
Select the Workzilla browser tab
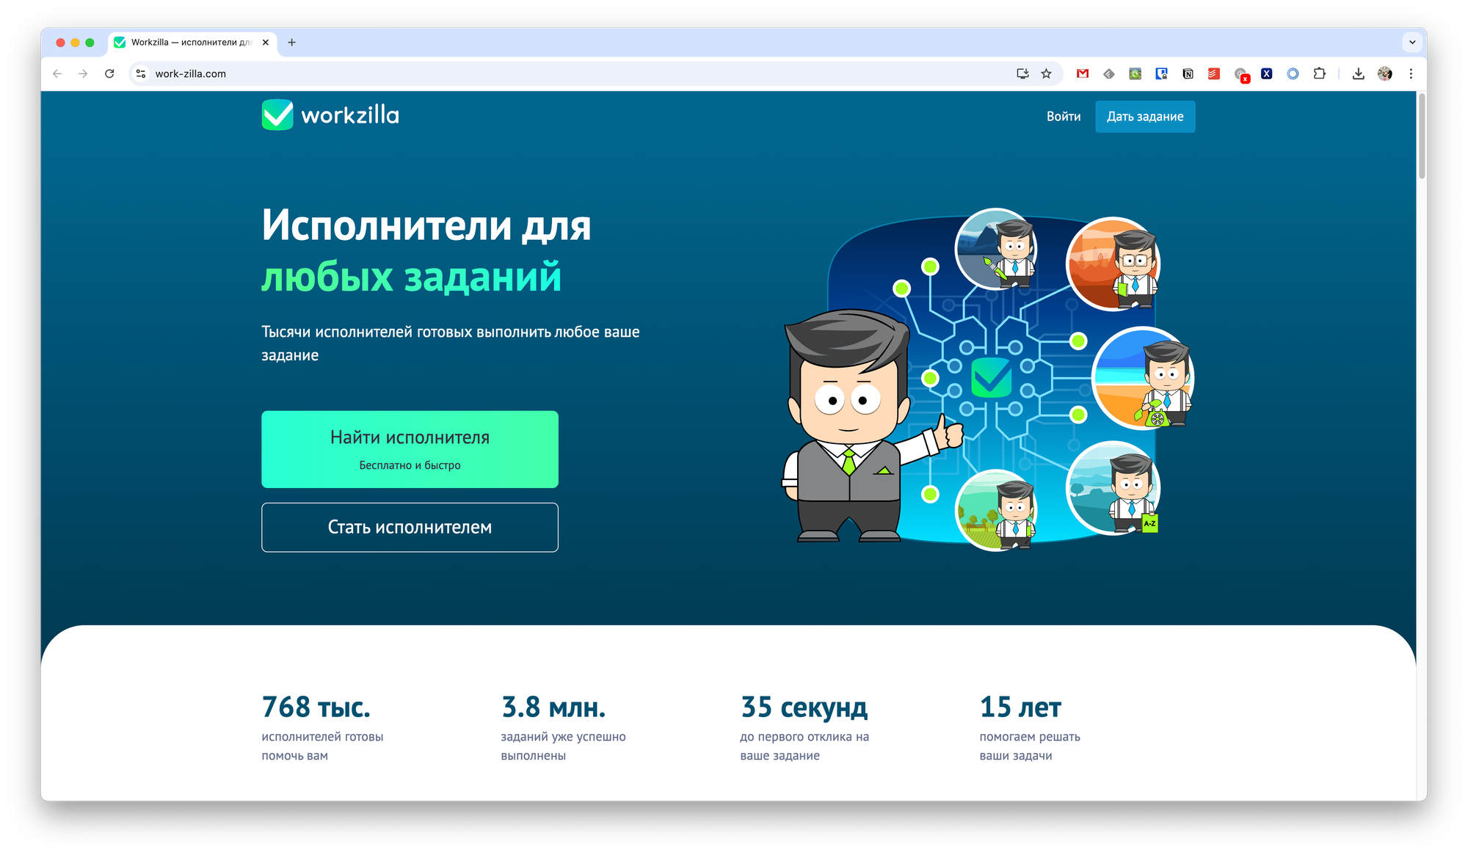(191, 43)
